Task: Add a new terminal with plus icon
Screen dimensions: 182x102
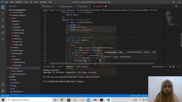Action: [x=165, y=67]
